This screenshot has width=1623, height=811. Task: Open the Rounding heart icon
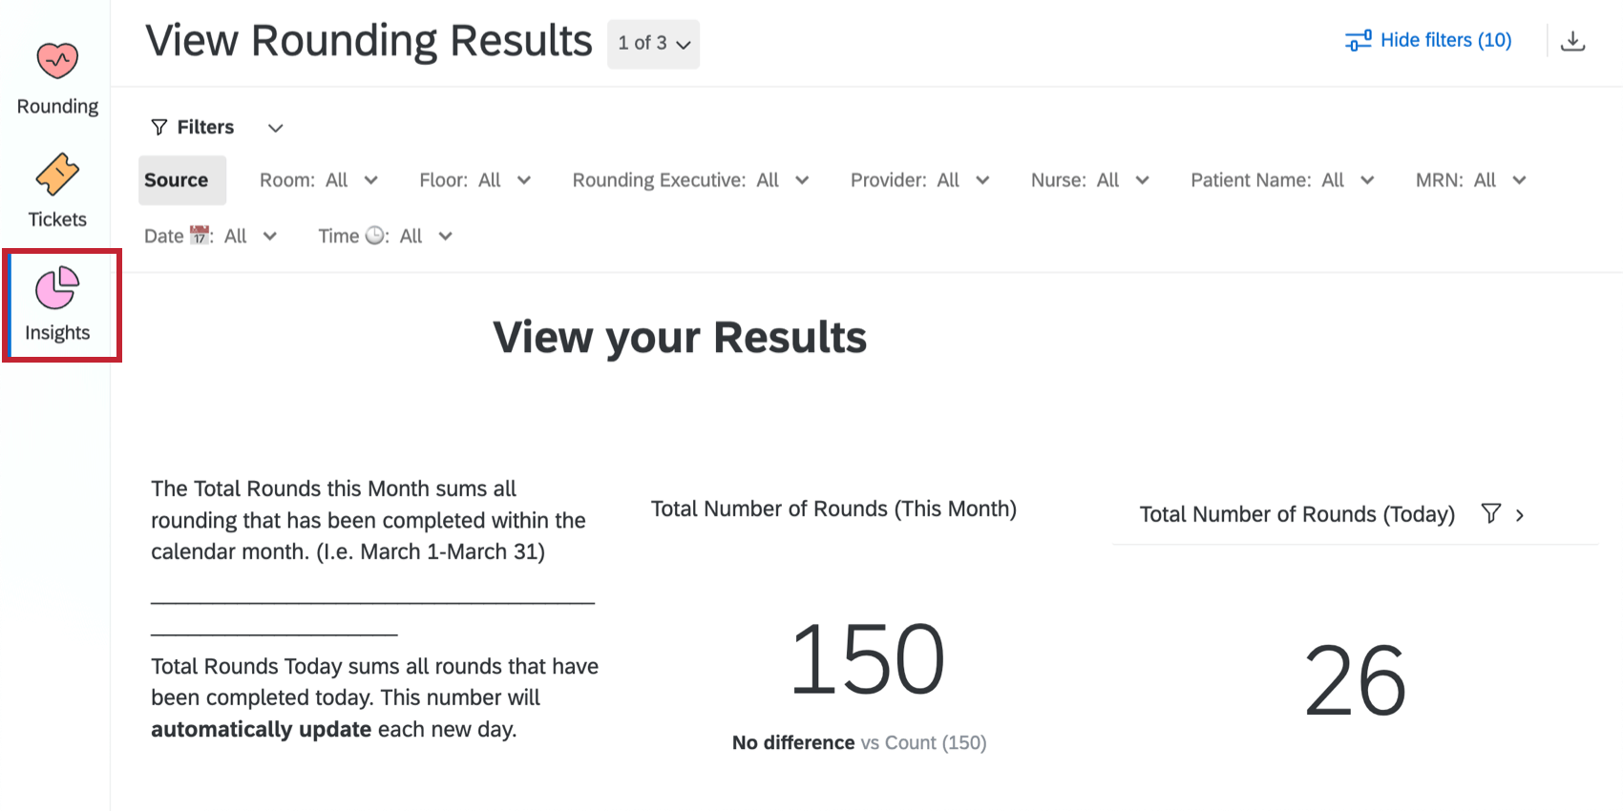pyautogui.click(x=57, y=61)
